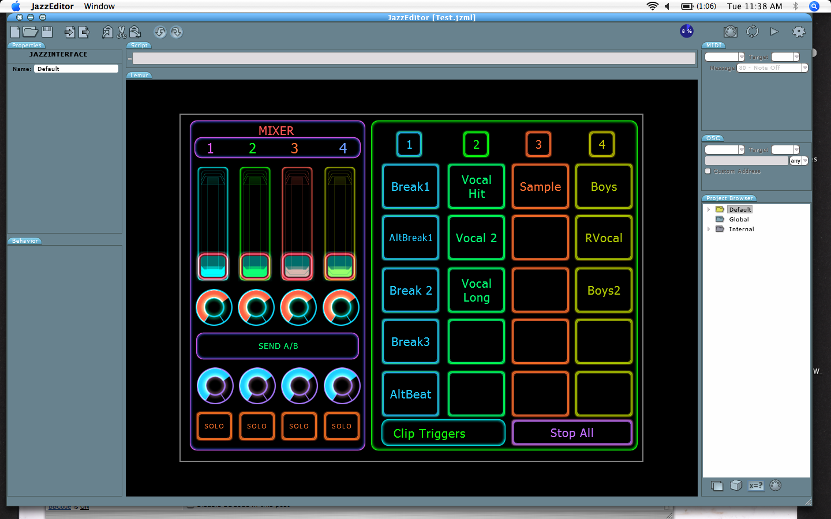Open a project with the folder icon

pos(30,32)
